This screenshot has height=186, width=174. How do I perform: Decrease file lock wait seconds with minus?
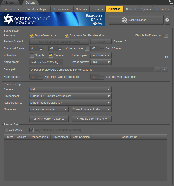41,78
